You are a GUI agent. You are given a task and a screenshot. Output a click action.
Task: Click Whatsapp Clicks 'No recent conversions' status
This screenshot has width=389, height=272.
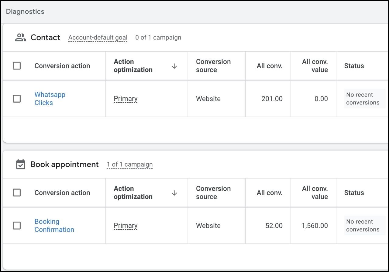363,99
